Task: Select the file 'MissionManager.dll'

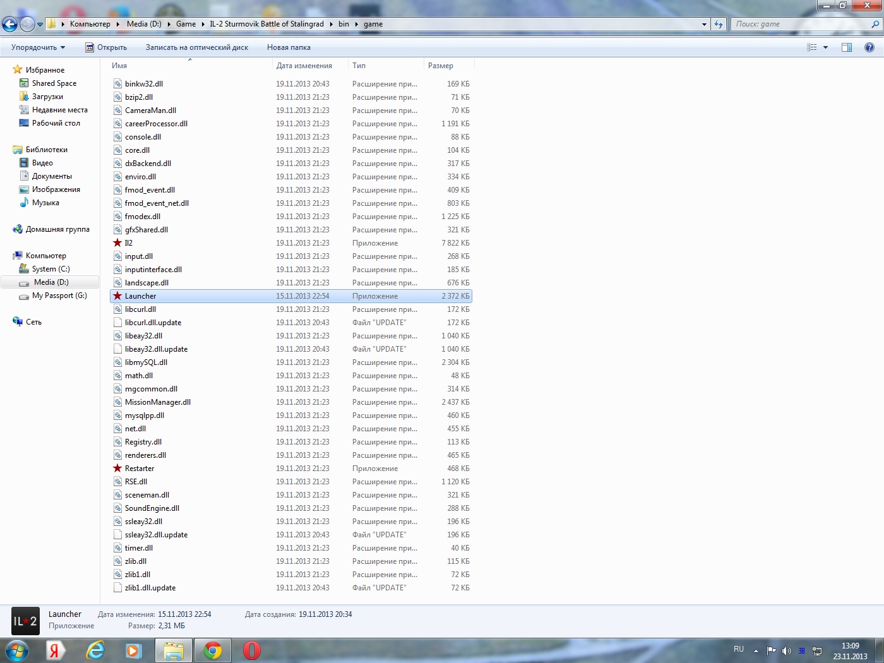Action: click(158, 402)
